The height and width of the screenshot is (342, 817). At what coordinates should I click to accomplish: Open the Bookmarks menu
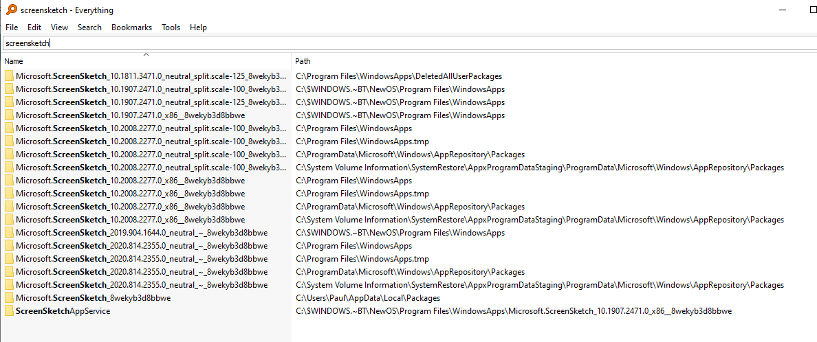click(x=130, y=27)
